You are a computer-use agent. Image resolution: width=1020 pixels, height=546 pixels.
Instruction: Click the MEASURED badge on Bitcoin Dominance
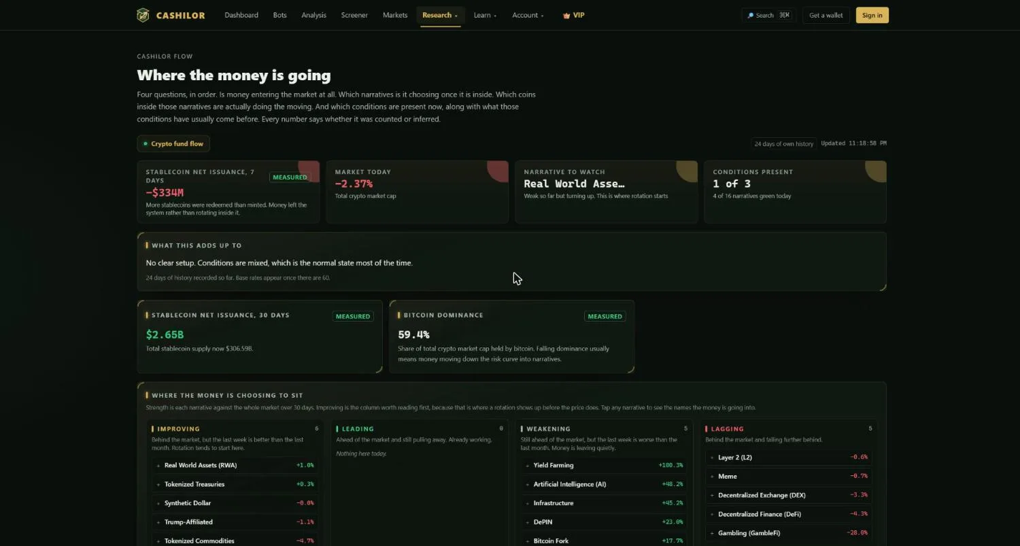tap(605, 316)
